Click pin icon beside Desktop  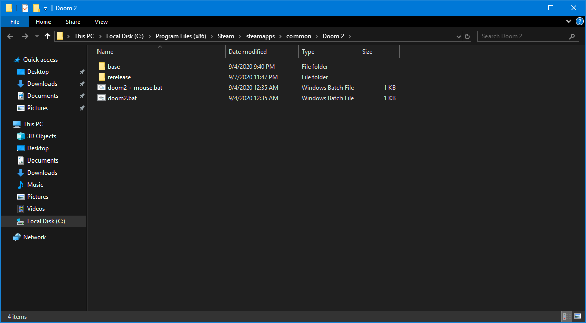pyautogui.click(x=82, y=72)
